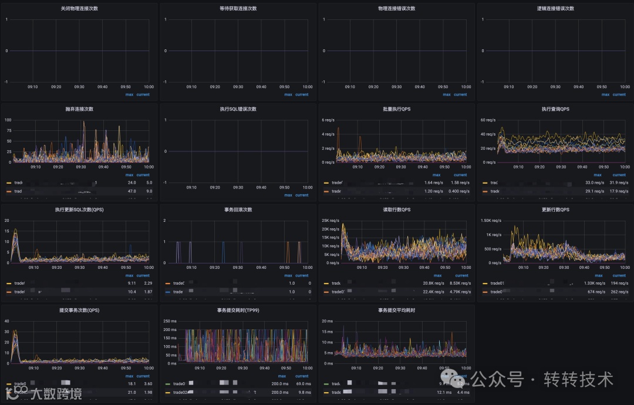Image resolution: width=634 pixels, height=405 pixels.
Task: Click the 1.87 current value in 执行更新SQL次数
Action: point(148,292)
